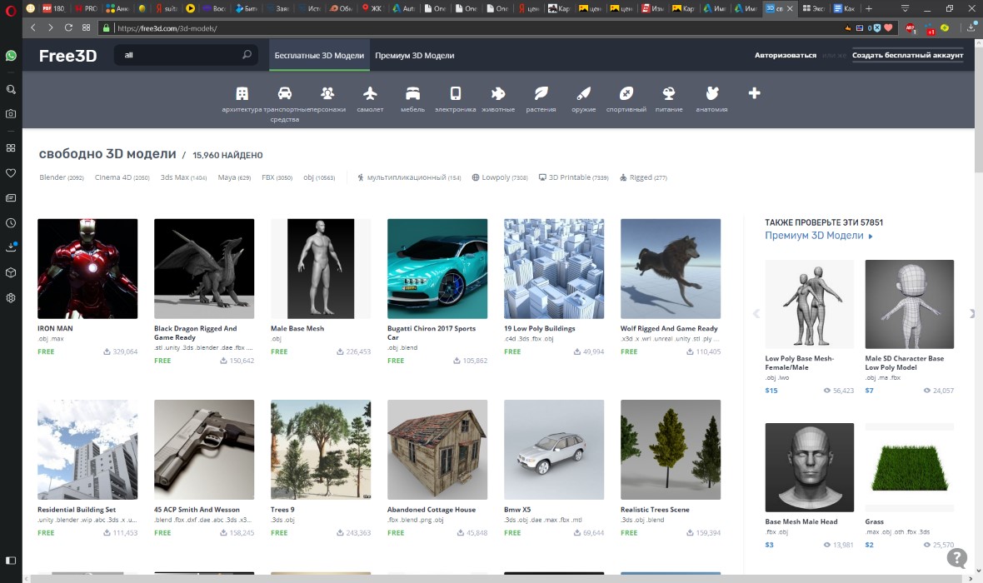The height and width of the screenshot is (583, 983).
Task: Click previous arrow of premium models carousel
Action: point(756,313)
